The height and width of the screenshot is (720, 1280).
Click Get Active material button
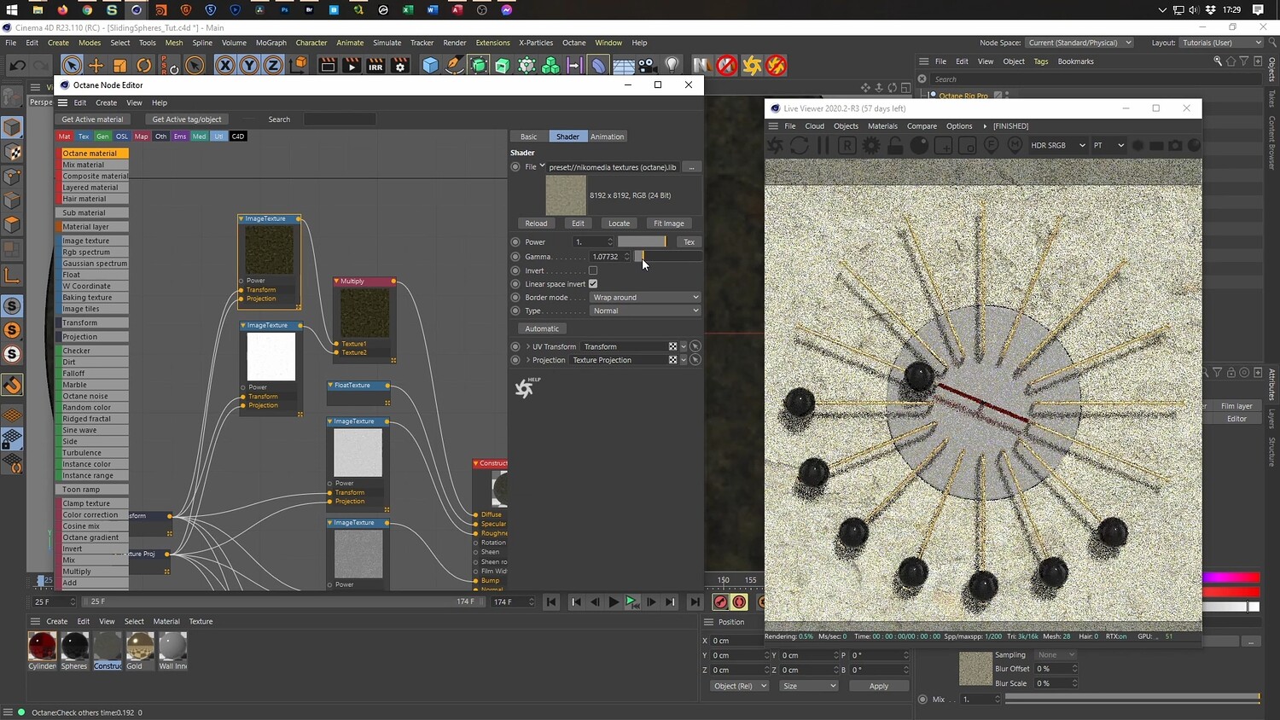93,119
